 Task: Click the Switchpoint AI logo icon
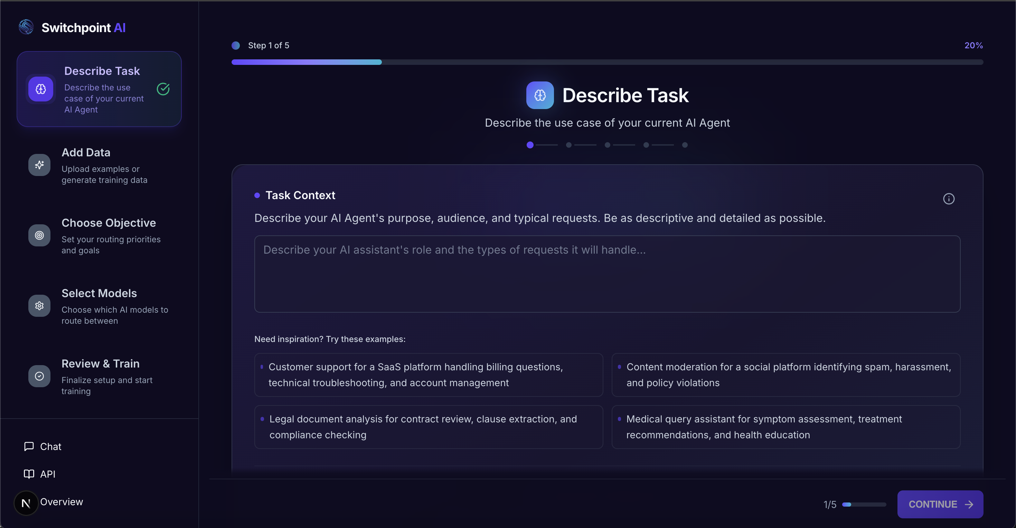click(x=26, y=27)
